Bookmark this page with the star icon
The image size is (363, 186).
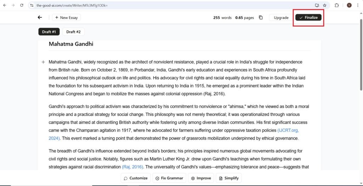[325, 5]
